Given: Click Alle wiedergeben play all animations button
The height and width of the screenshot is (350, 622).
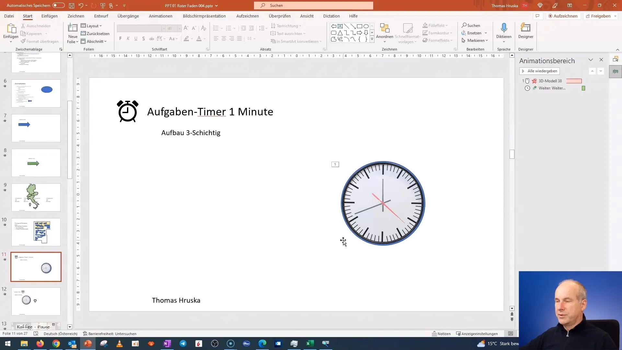Looking at the screenshot, I should pyautogui.click(x=540, y=71).
